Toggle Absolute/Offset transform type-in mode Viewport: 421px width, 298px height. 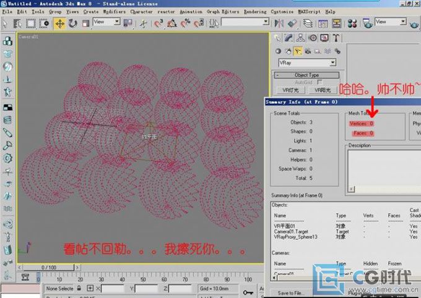point(90,288)
